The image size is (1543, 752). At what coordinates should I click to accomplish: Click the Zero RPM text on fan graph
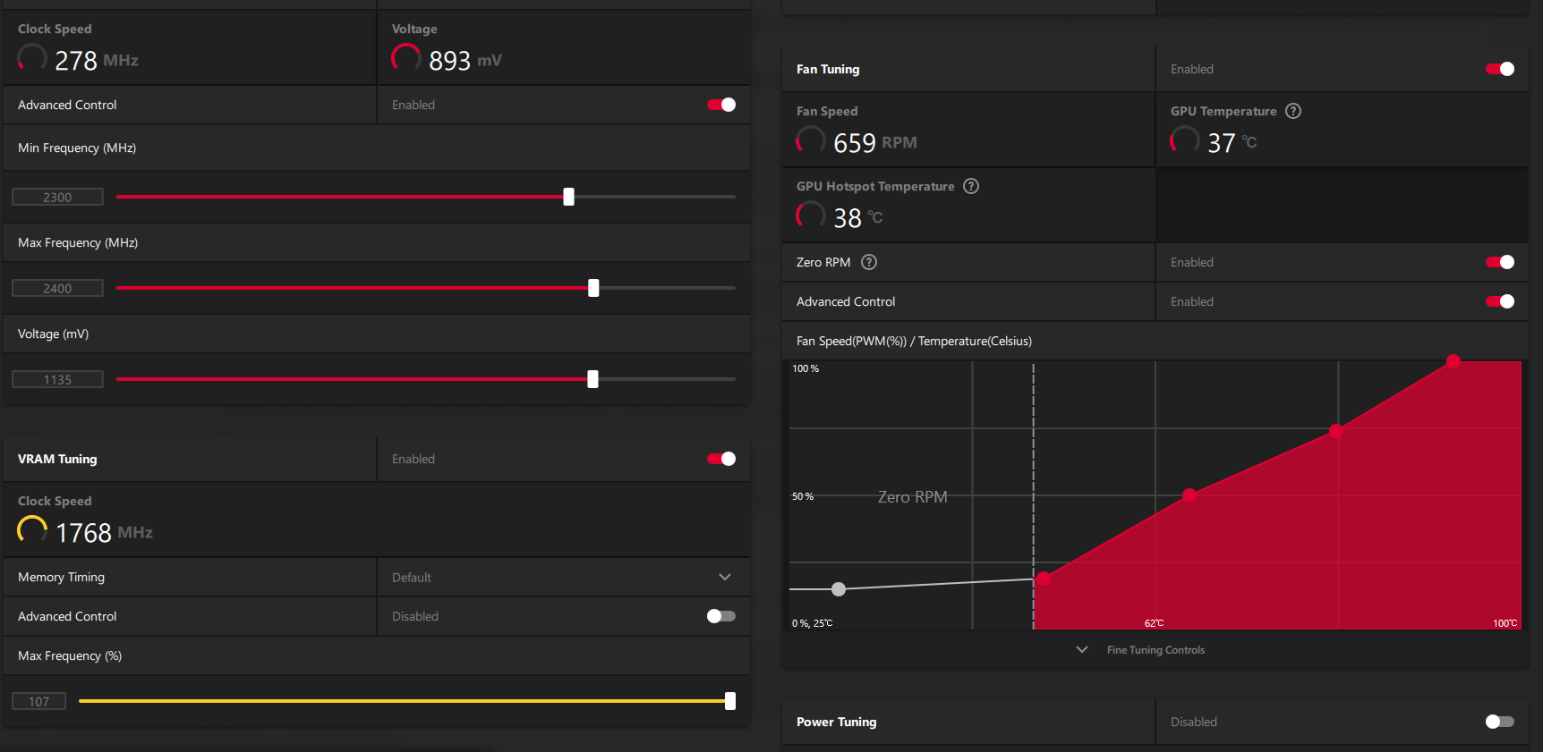912,497
